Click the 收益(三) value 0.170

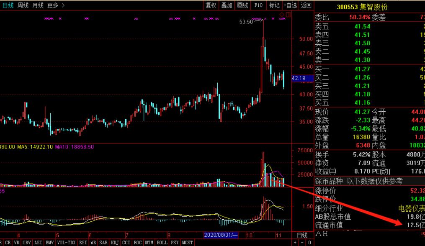pyautogui.click(x=363, y=172)
